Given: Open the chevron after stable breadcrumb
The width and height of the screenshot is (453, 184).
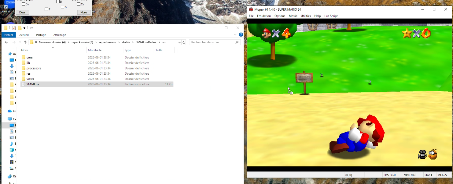Looking at the screenshot, I should click(133, 42).
